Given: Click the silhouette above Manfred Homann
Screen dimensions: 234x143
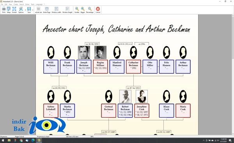Looking at the screenshot, I should click(x=117, y=52).
